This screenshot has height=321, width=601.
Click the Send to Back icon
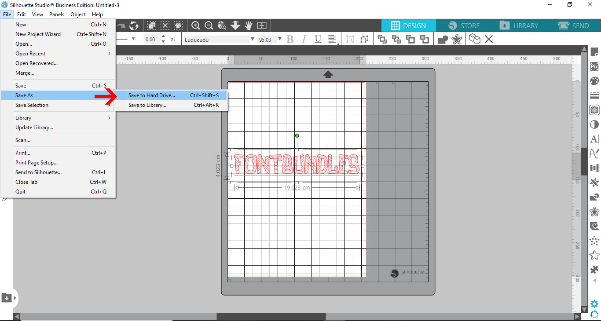click(x=396, y=39)
